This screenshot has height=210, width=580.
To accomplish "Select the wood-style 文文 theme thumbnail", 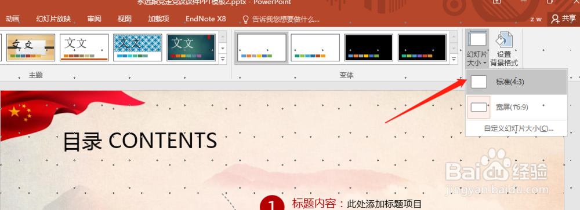I will tap(31, 47).
